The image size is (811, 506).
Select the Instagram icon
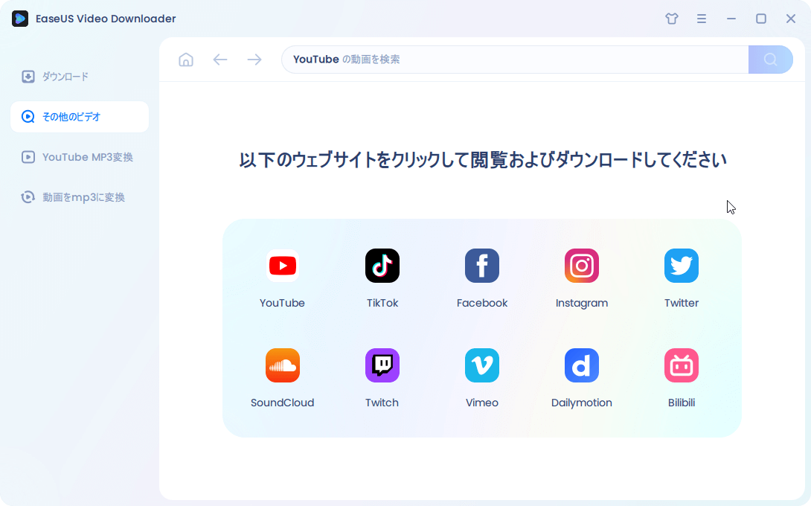click(x=581, y=266)
